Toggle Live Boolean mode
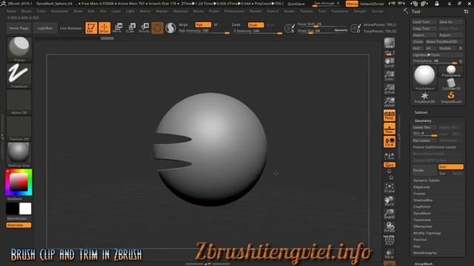The image size is (474, 266). (71, 28)
